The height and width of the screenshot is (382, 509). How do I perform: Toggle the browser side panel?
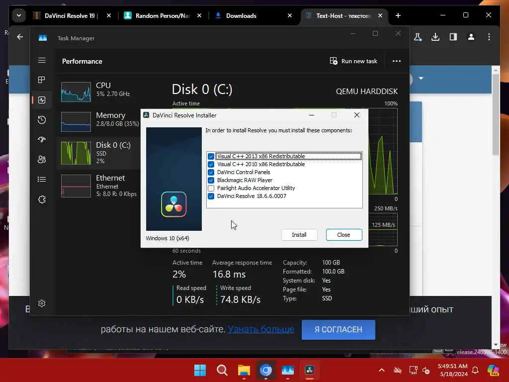pos(453,37)
